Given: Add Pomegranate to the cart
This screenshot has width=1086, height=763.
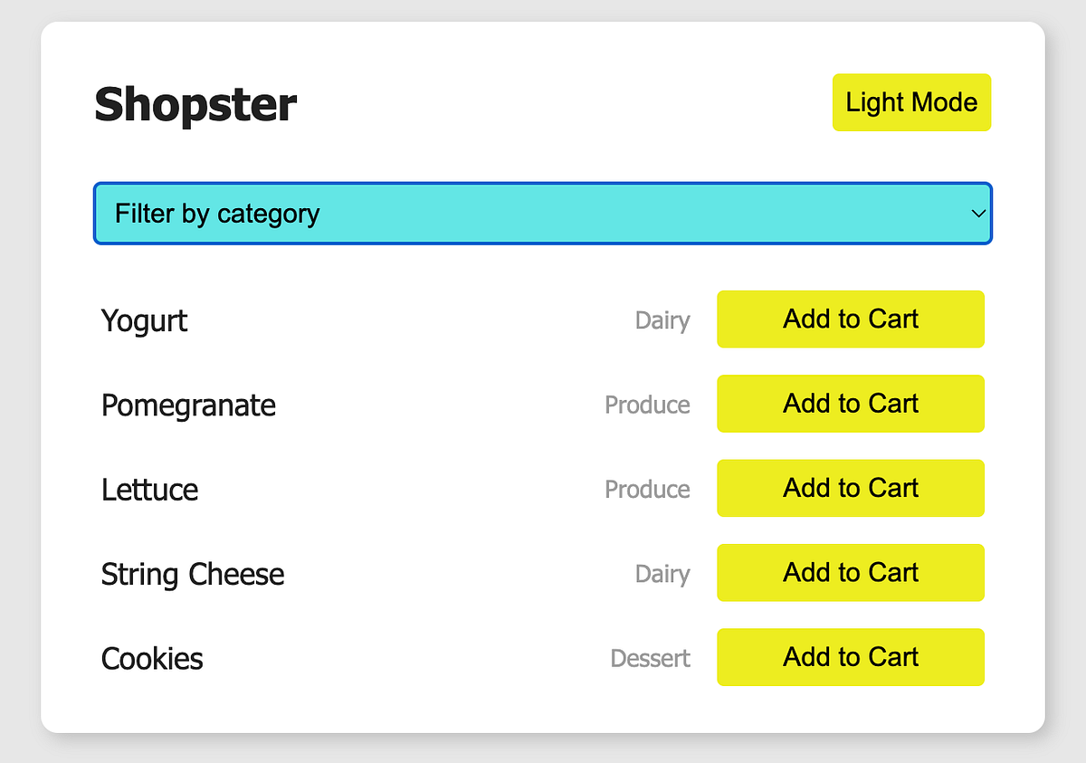Looking at the screenshot, I should 851,404.
